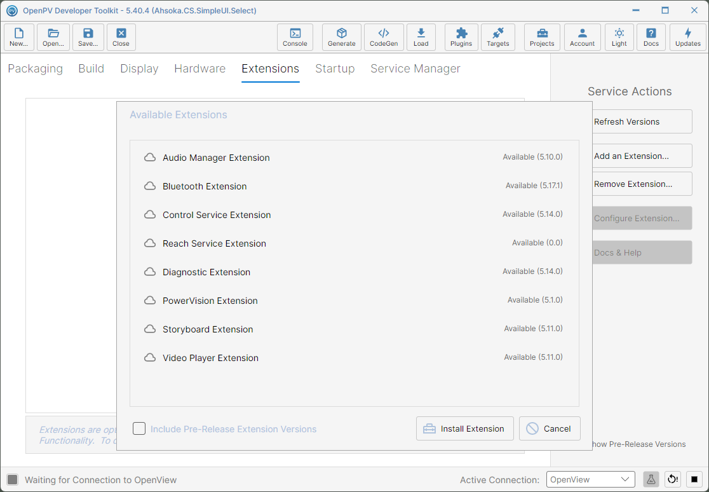Open a project with the Open icon
Viewport: 709px width, 492px height.
[53, 37]
